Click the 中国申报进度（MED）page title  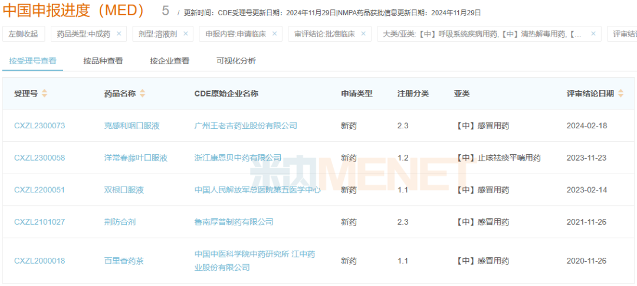74,11
